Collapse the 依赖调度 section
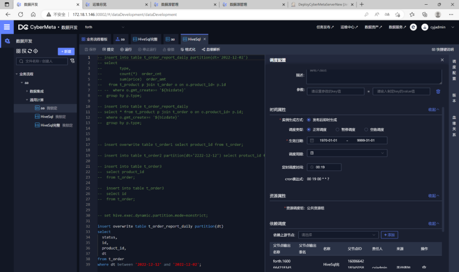Image resolution: width=459 pixels, height=272 pixels. pyautogui.click(x=433, y=224)
